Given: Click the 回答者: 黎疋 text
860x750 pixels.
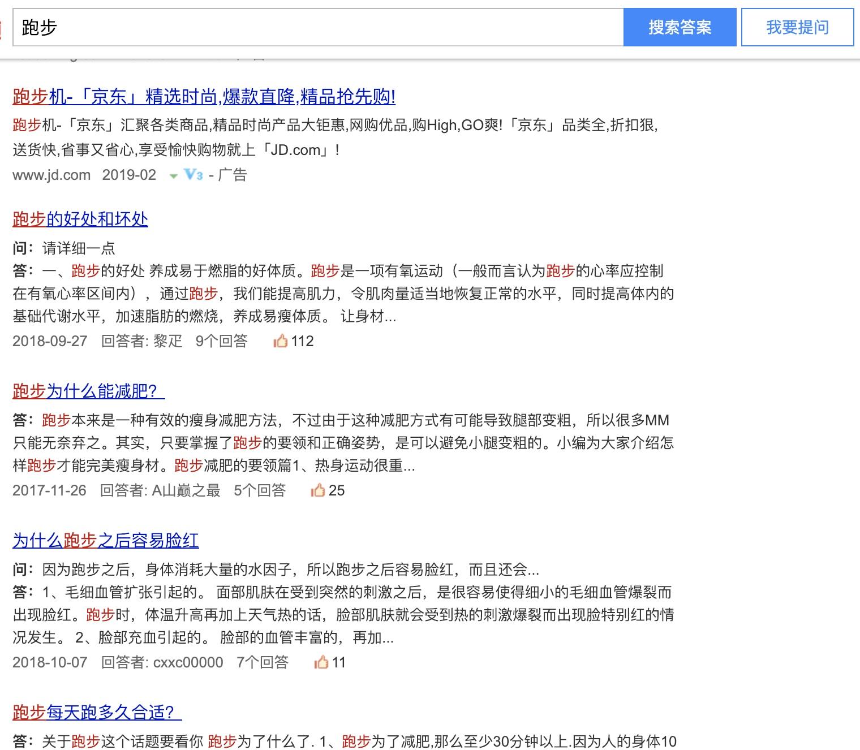Looking at the screenshot, I should (x=142, y=341).
